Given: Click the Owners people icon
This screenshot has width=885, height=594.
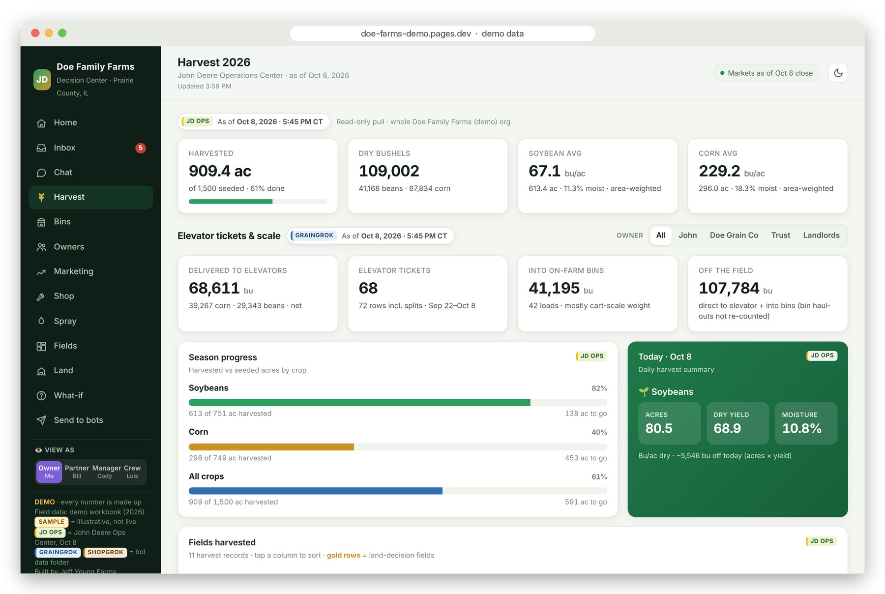Looking at the screenshot, I should [x=41, y=247].
